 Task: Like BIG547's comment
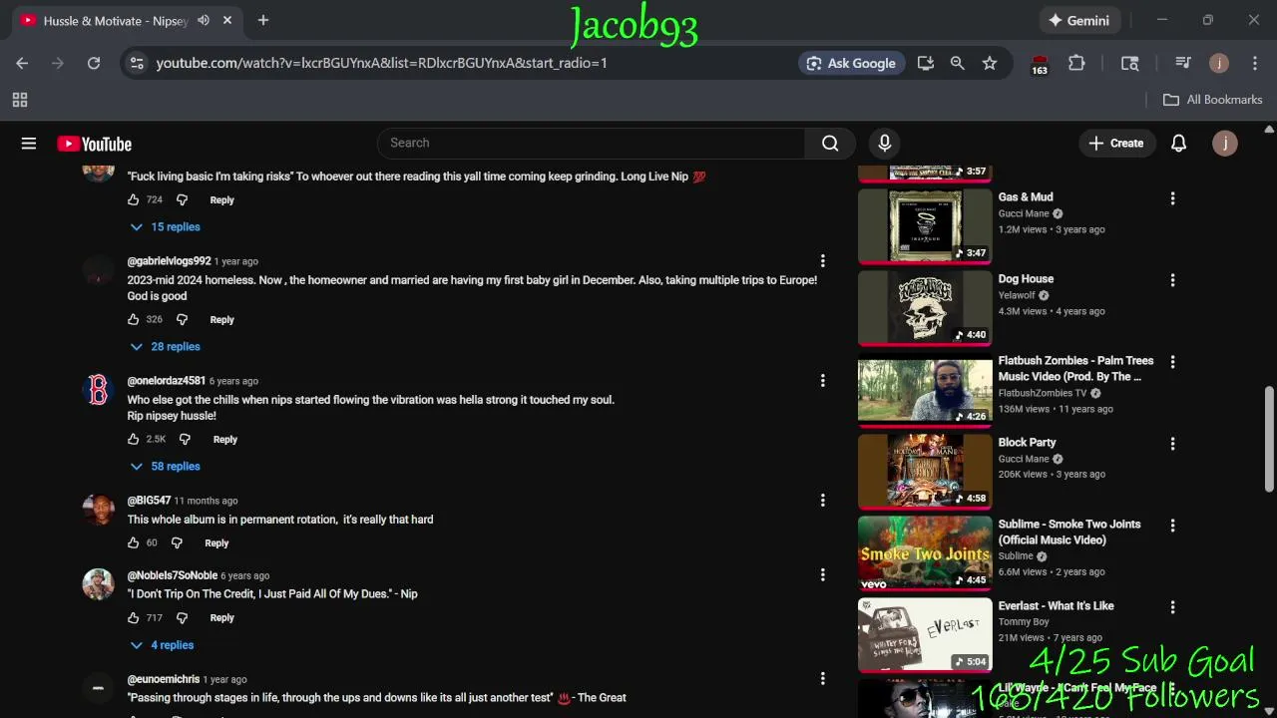(x=134, y=543)
